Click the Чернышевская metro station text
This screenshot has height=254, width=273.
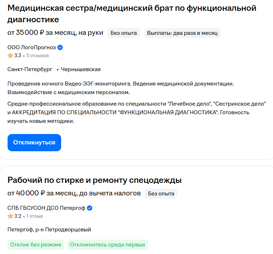81,69
